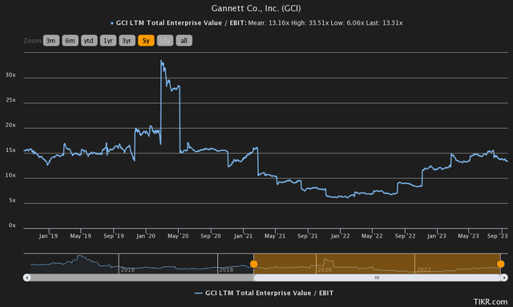Choose the 1yr zoom range
This screenshot has width=513, height=307.
[108, 41]
